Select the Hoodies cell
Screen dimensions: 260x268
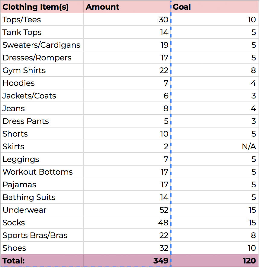click(42, 83)
